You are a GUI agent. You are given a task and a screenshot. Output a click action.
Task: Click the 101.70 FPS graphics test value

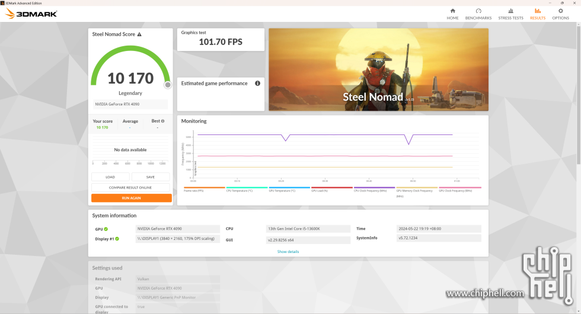click(221, 42)
